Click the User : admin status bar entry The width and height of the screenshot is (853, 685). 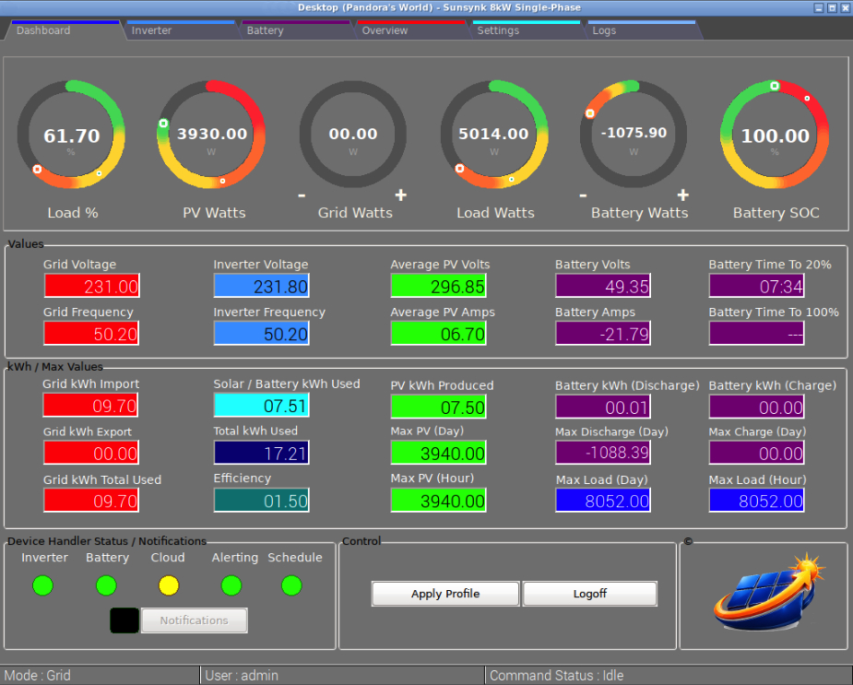[342, 675]
